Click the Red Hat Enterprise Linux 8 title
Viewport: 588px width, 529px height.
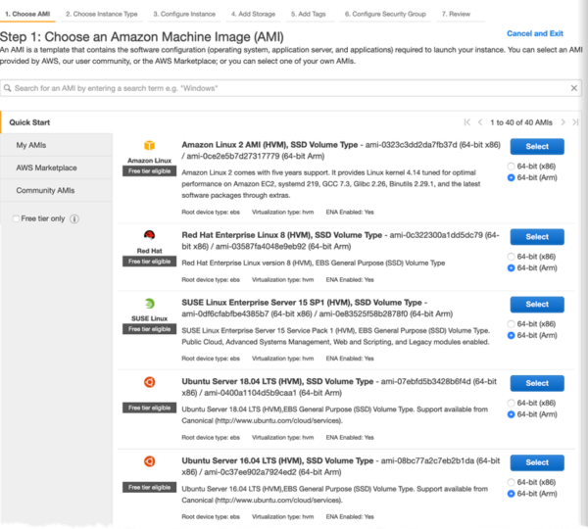point(281,235)
